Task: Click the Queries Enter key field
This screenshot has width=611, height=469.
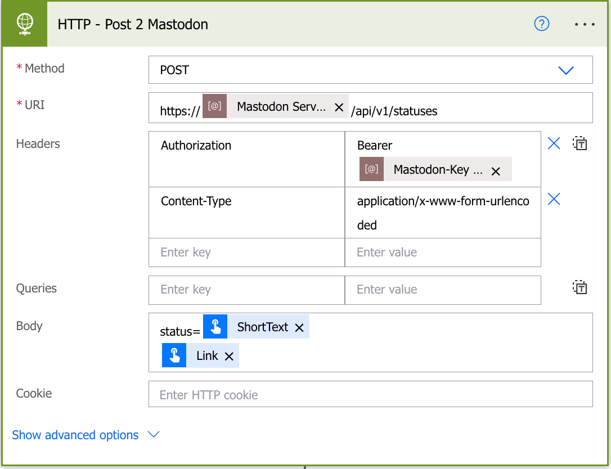Action: point(246,290)
